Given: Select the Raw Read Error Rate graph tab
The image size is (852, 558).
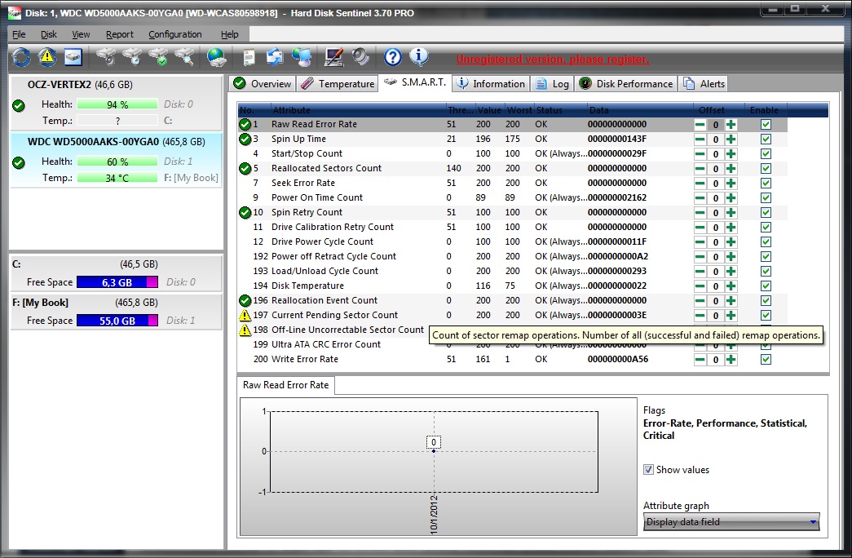Looking at the screenshot, I should pyautogui.click(x=286, y=385).
